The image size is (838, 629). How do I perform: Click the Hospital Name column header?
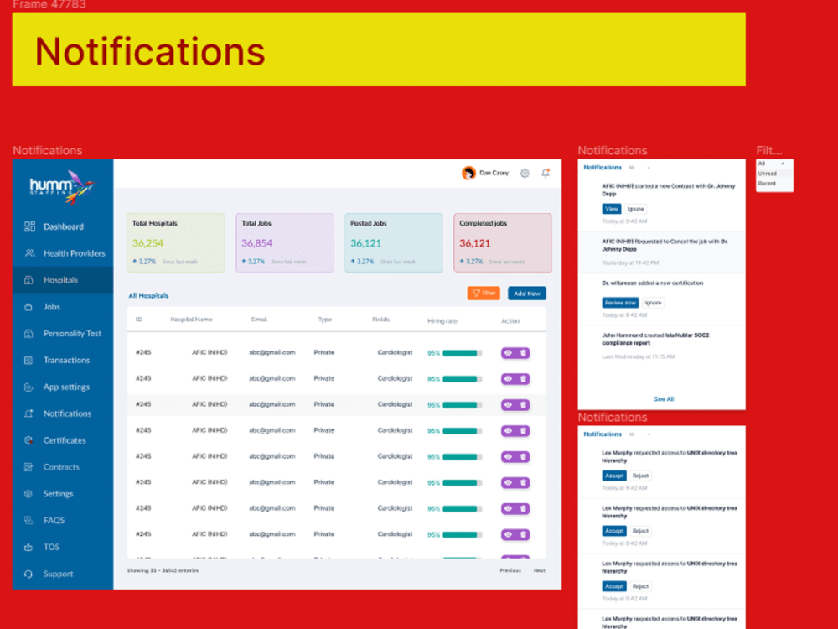pyautogui.click(x=191, y=320)
